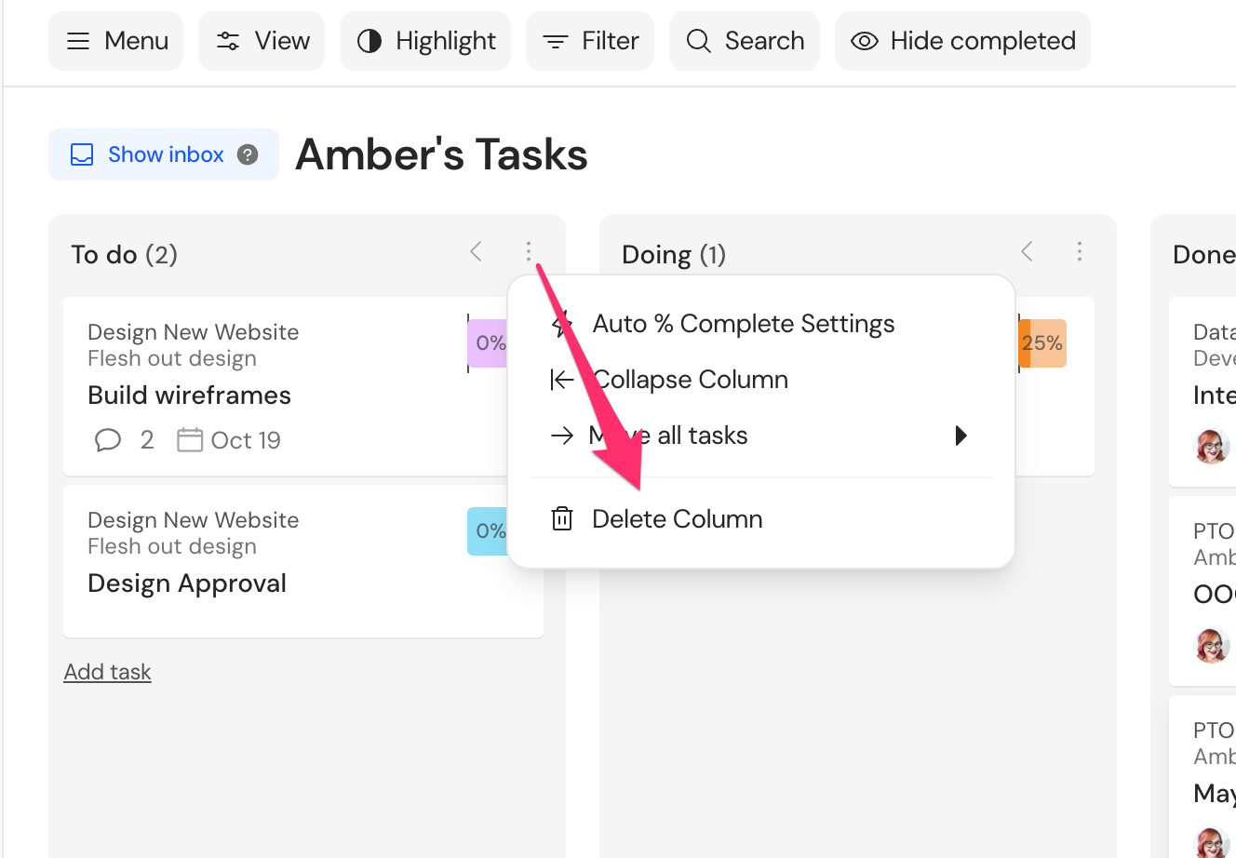Expand the Move all tasks submenu arrow
Screen dimensions: 1236x858
tap(961, 436)
